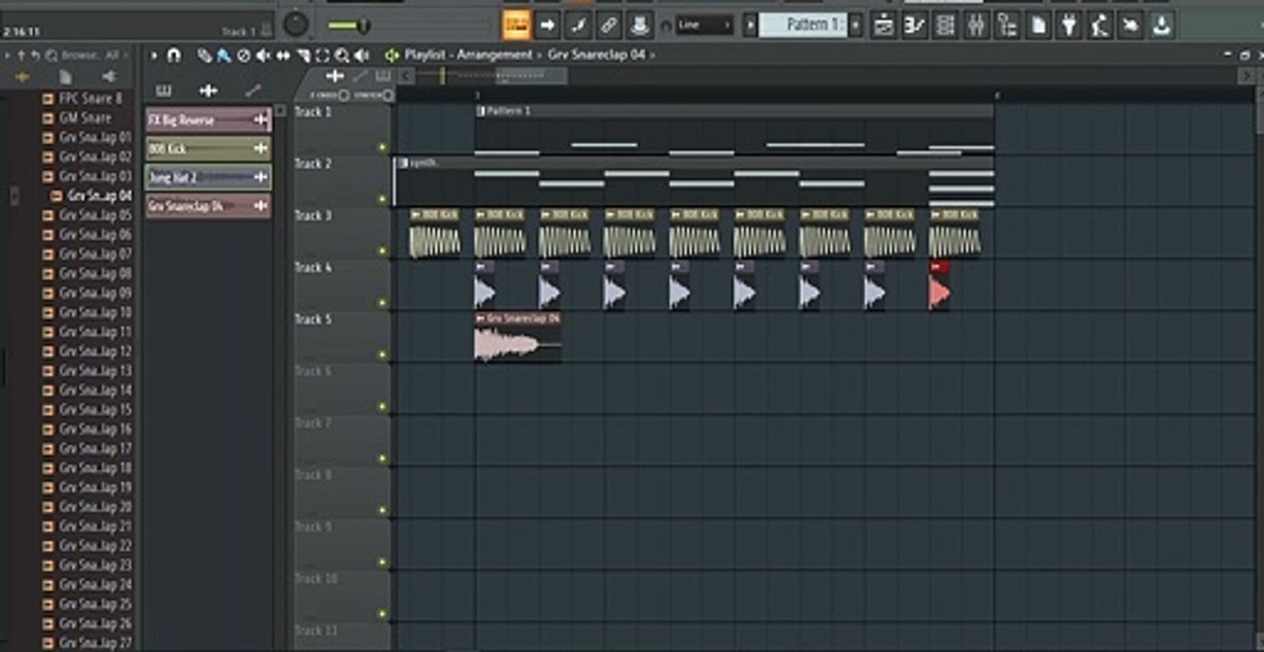Image resolution: width=1264 pixels, height=652 pixels.
Task: Select the Zoom magnifier tool in the Playlist
Action: point(342,55)
